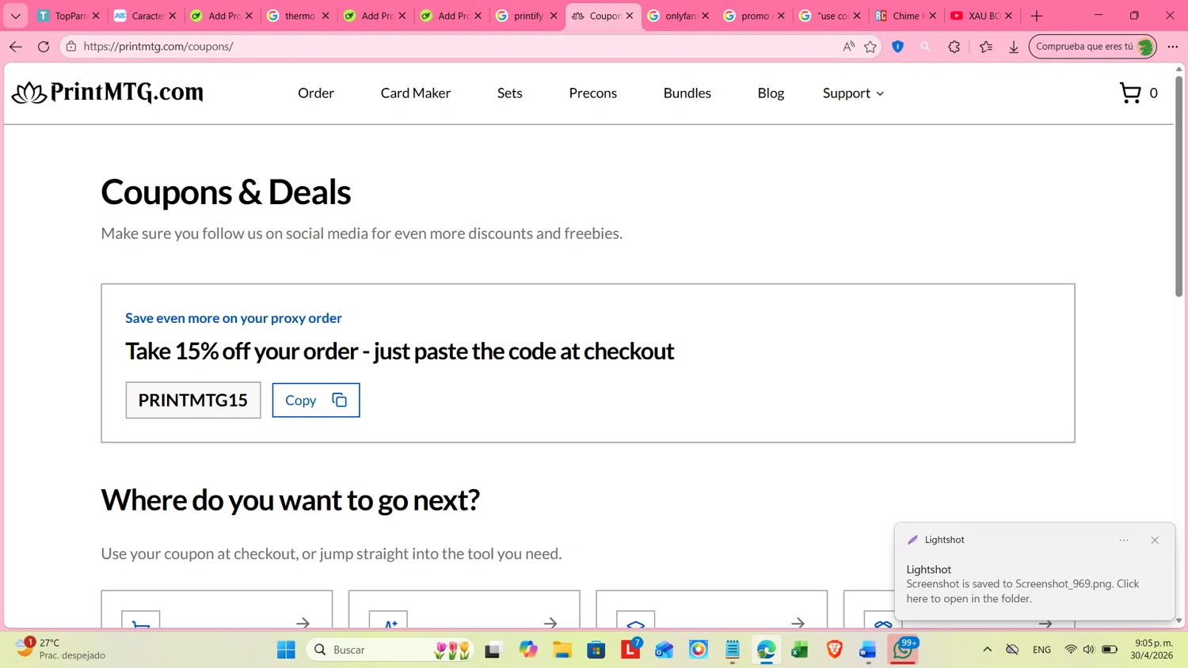Open Word from the taskbar
The height and width of the screenshot is (668, 1188).
pyautogui.click(x=868, y=650)
